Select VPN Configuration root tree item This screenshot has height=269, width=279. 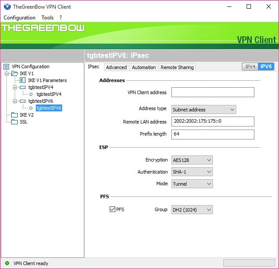tap(31, 67)
